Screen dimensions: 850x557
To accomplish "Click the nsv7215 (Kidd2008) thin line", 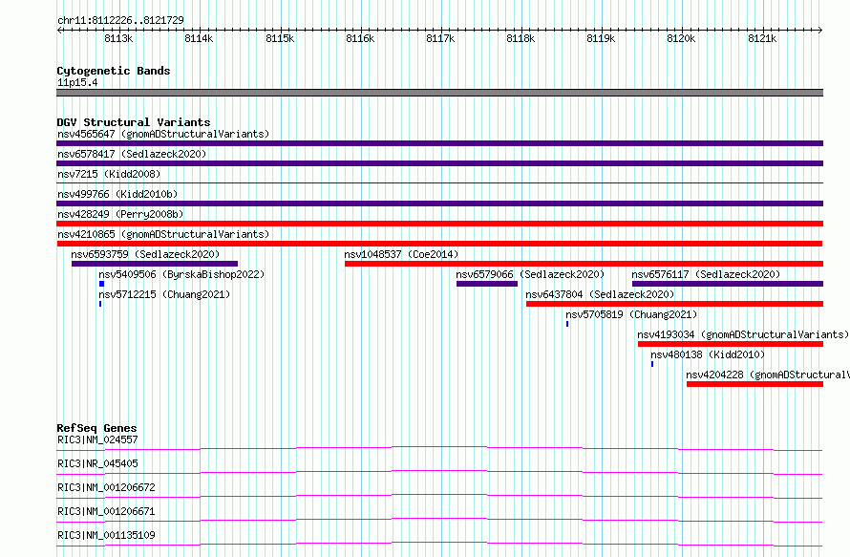I will click(439, 182).
